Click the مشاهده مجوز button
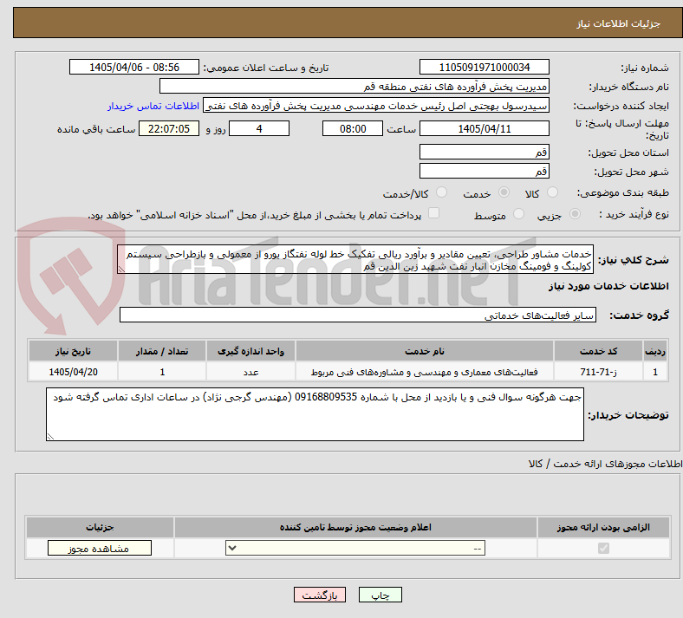 [100, 549]
